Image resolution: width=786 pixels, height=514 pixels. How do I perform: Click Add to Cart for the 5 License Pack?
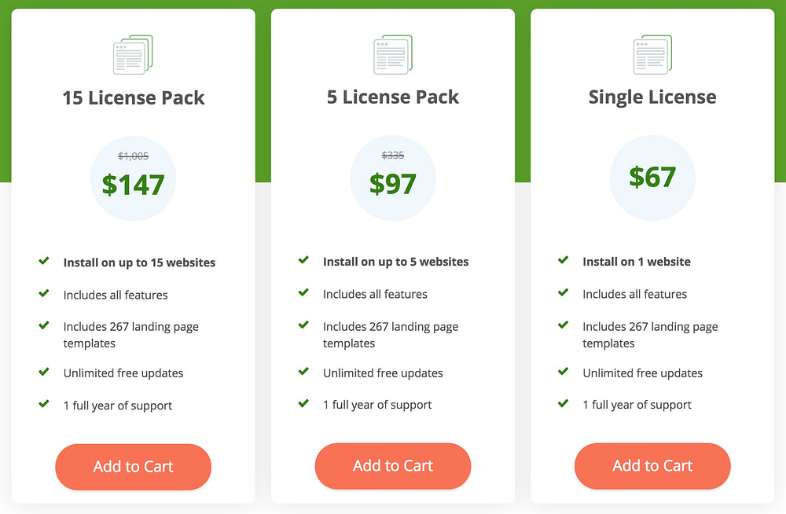(x=392, y=466)
